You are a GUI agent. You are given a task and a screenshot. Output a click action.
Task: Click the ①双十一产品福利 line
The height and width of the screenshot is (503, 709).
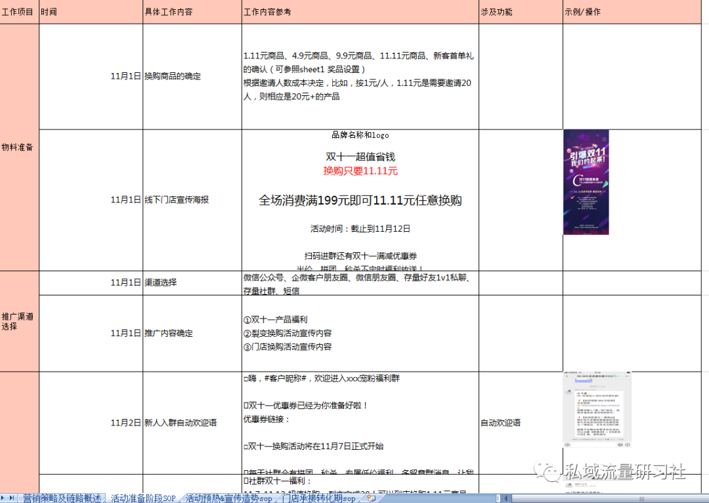(275, 320)
